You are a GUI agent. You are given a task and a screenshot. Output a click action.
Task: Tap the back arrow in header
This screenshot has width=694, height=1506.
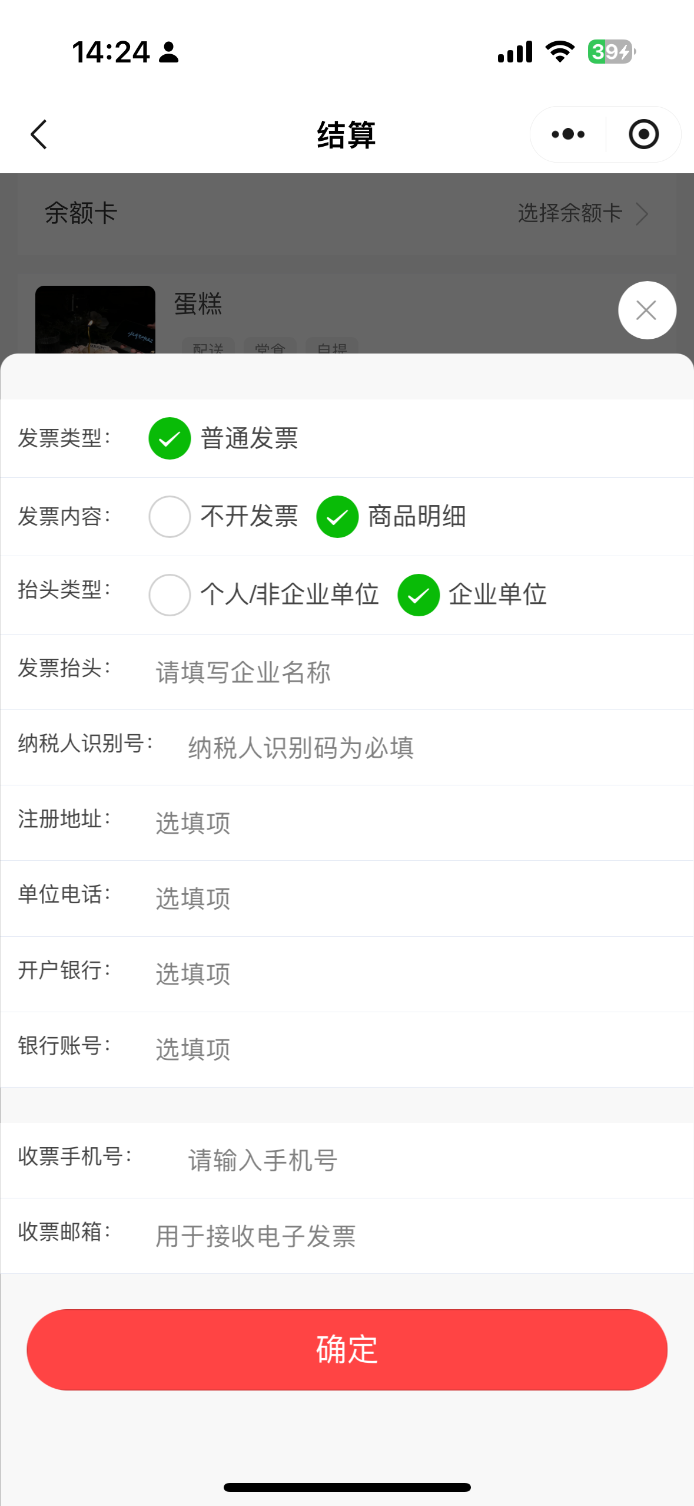(39, 135)
